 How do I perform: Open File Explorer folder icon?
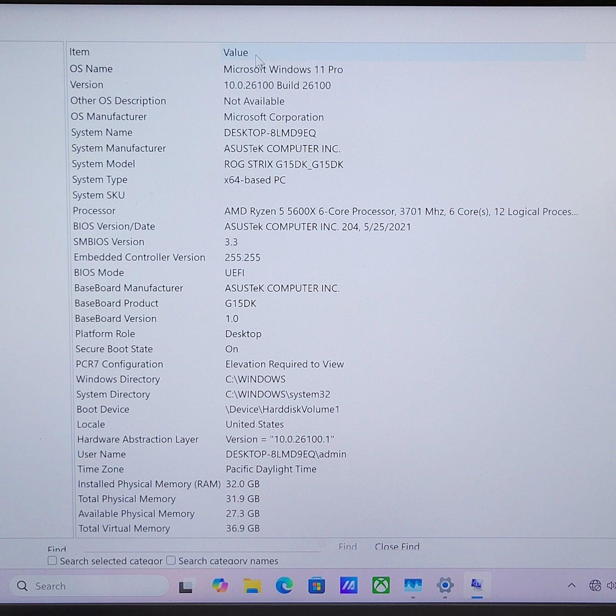pos(252,586)
